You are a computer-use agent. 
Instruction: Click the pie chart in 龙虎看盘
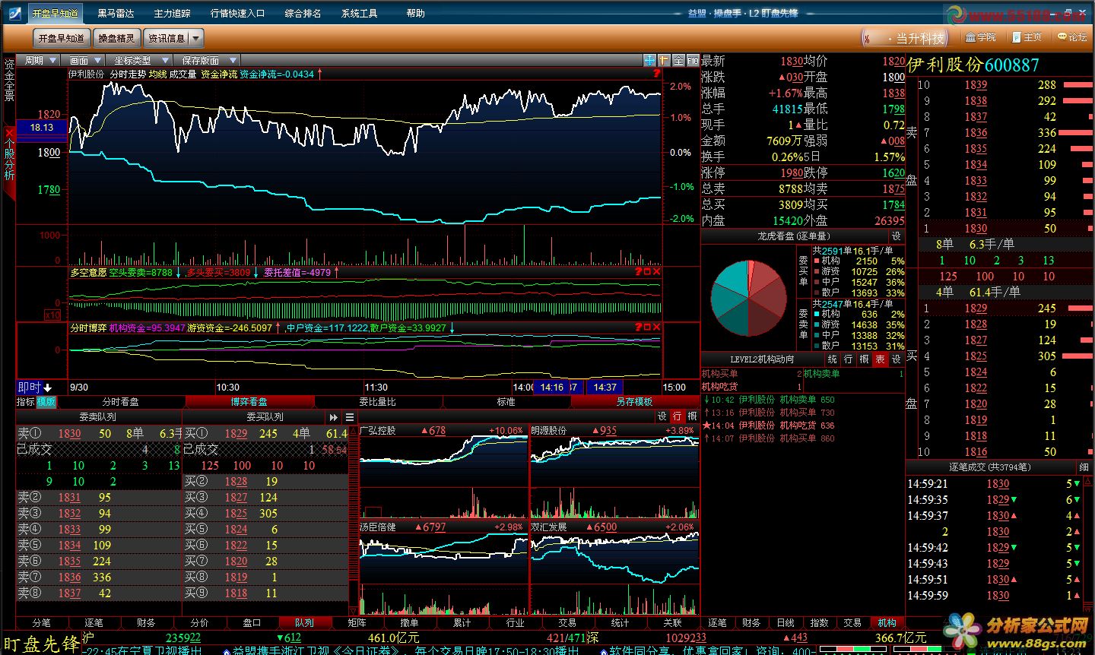tap(748, 297)
